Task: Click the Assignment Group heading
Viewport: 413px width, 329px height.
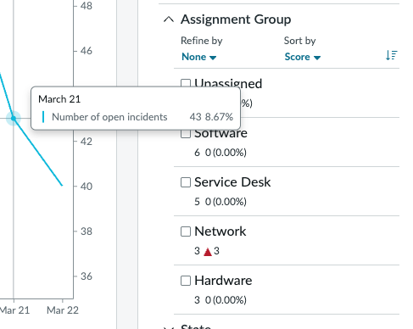Action: 236,20
